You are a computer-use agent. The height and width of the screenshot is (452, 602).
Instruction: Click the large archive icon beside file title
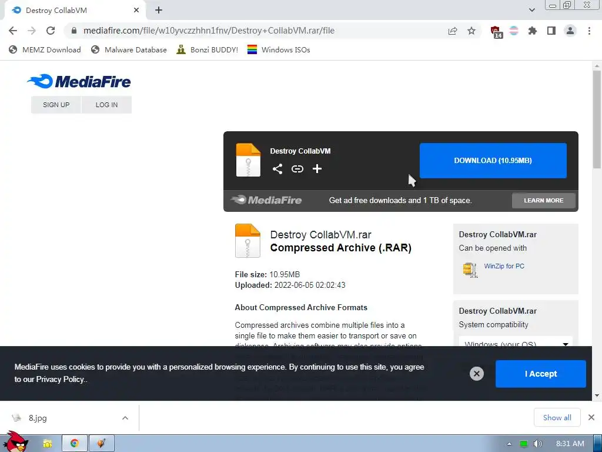click(248, 241)
